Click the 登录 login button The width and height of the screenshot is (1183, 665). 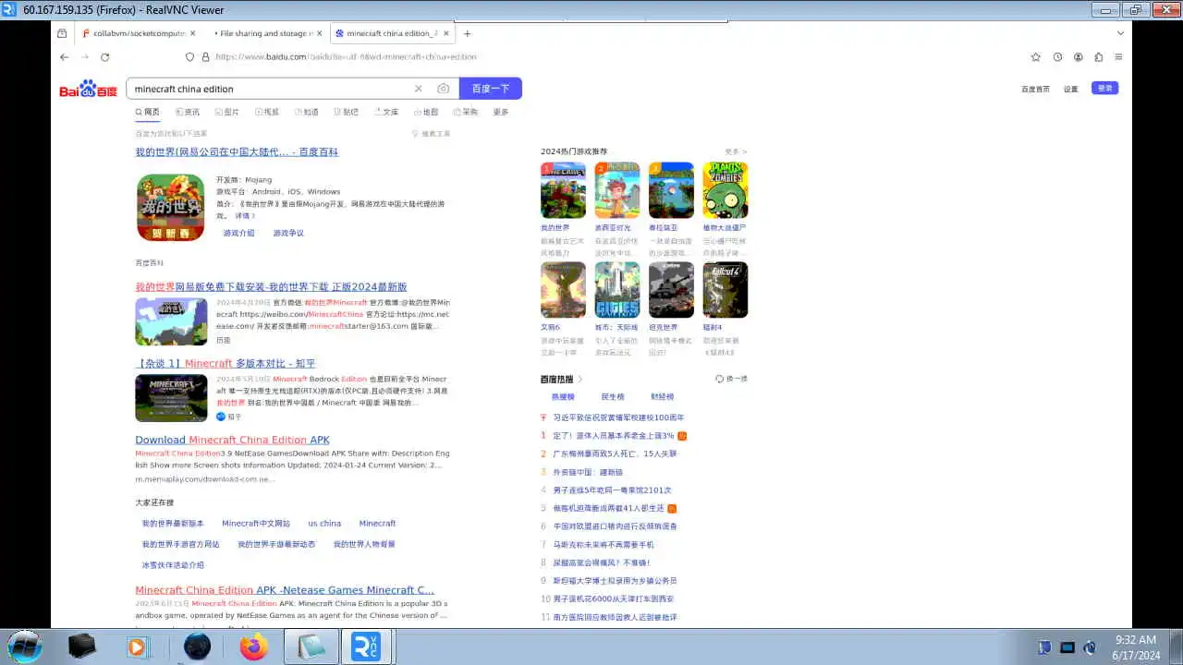point(1104,88)
